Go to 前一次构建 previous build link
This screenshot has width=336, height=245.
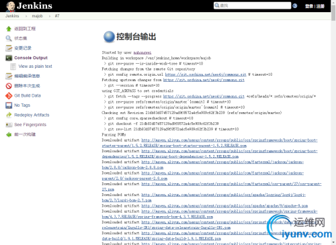coord(25,134)
